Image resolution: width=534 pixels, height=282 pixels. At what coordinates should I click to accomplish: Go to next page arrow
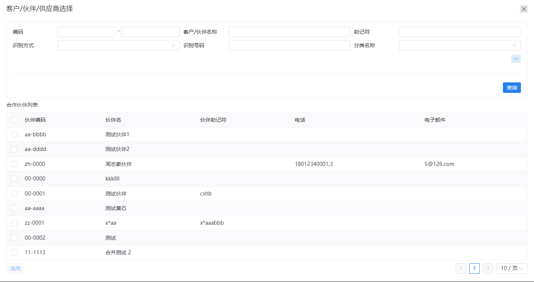[488, 269]
